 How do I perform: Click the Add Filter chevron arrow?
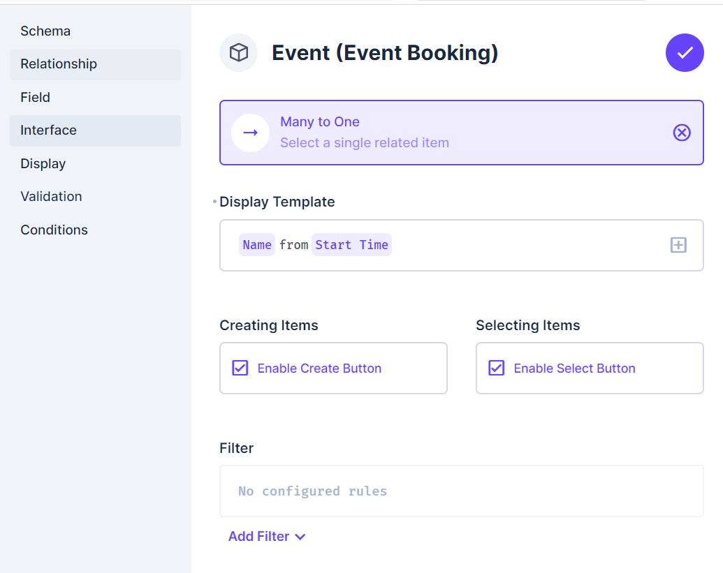point(300,537)
